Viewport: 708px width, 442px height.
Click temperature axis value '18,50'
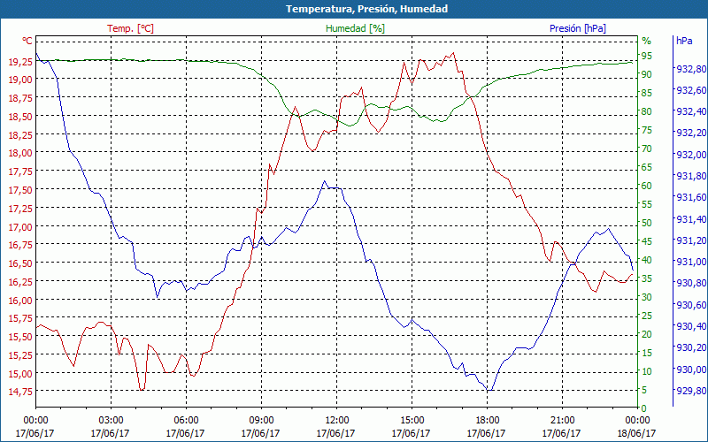[20, 117]
